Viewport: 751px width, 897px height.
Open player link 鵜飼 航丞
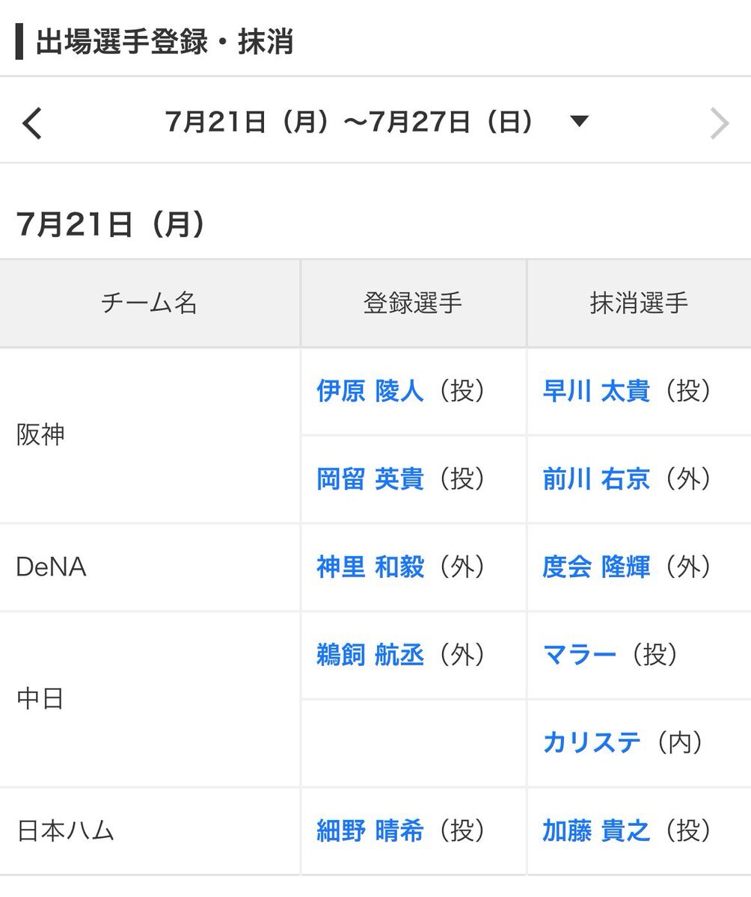[x=370, y=656]
